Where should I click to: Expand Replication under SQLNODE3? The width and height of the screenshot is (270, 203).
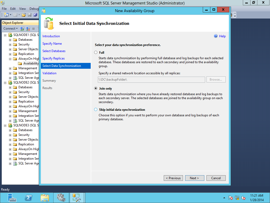tap(10, 145)
